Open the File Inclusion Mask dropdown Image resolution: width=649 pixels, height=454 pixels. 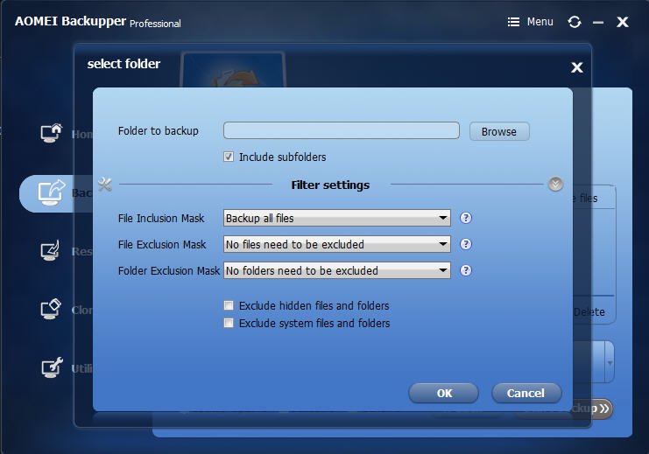click(337, 218)
